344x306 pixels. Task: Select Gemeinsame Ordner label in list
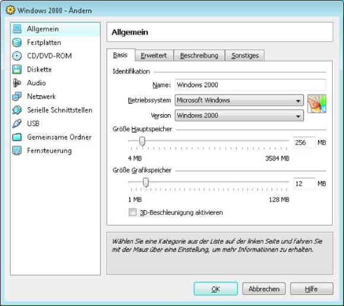(x=59, y=137)
